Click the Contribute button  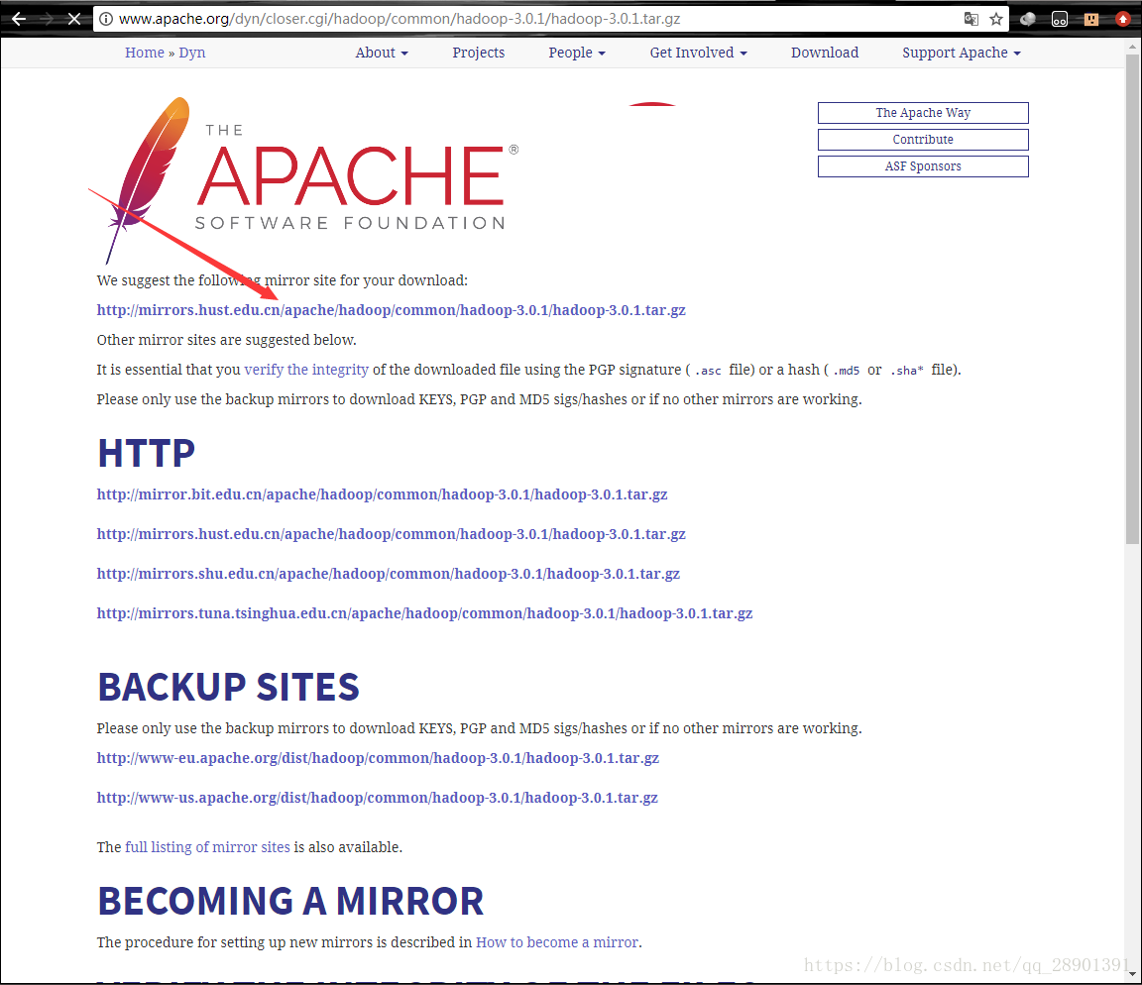(x=923, y=140)
